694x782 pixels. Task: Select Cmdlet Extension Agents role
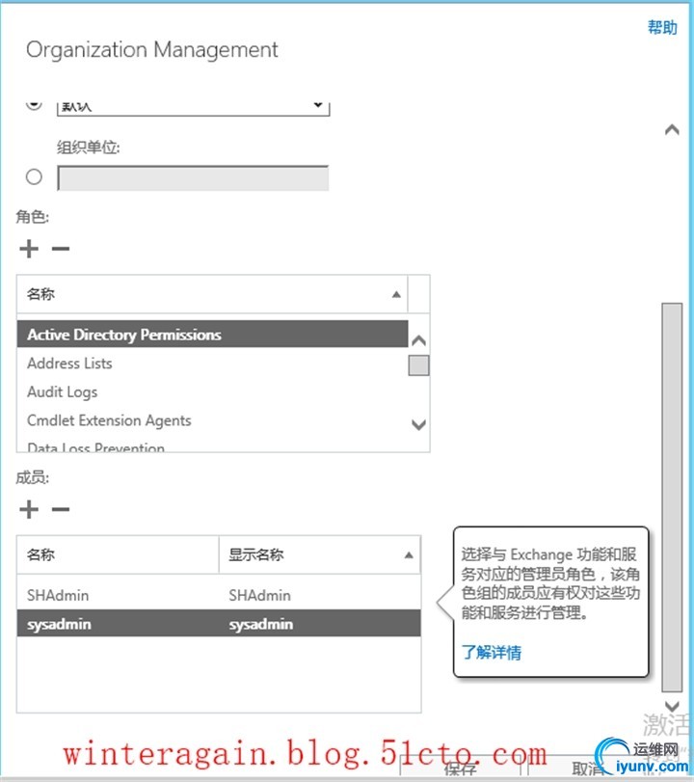(x=109, y=420)
